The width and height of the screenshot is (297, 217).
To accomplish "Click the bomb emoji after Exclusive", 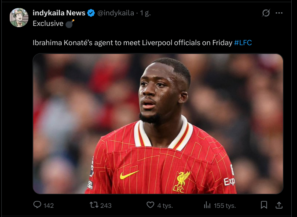I will pos(70,23).
